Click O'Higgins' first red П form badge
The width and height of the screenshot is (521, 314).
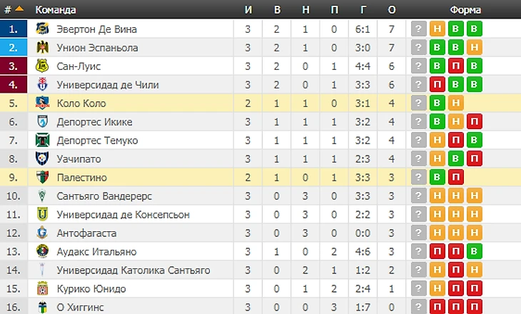(437, 307)
